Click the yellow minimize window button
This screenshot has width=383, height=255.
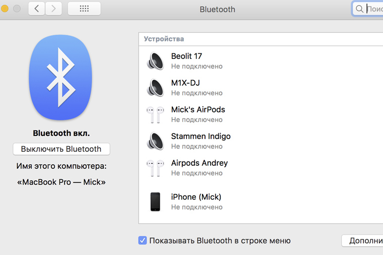[x=5, y=9]
